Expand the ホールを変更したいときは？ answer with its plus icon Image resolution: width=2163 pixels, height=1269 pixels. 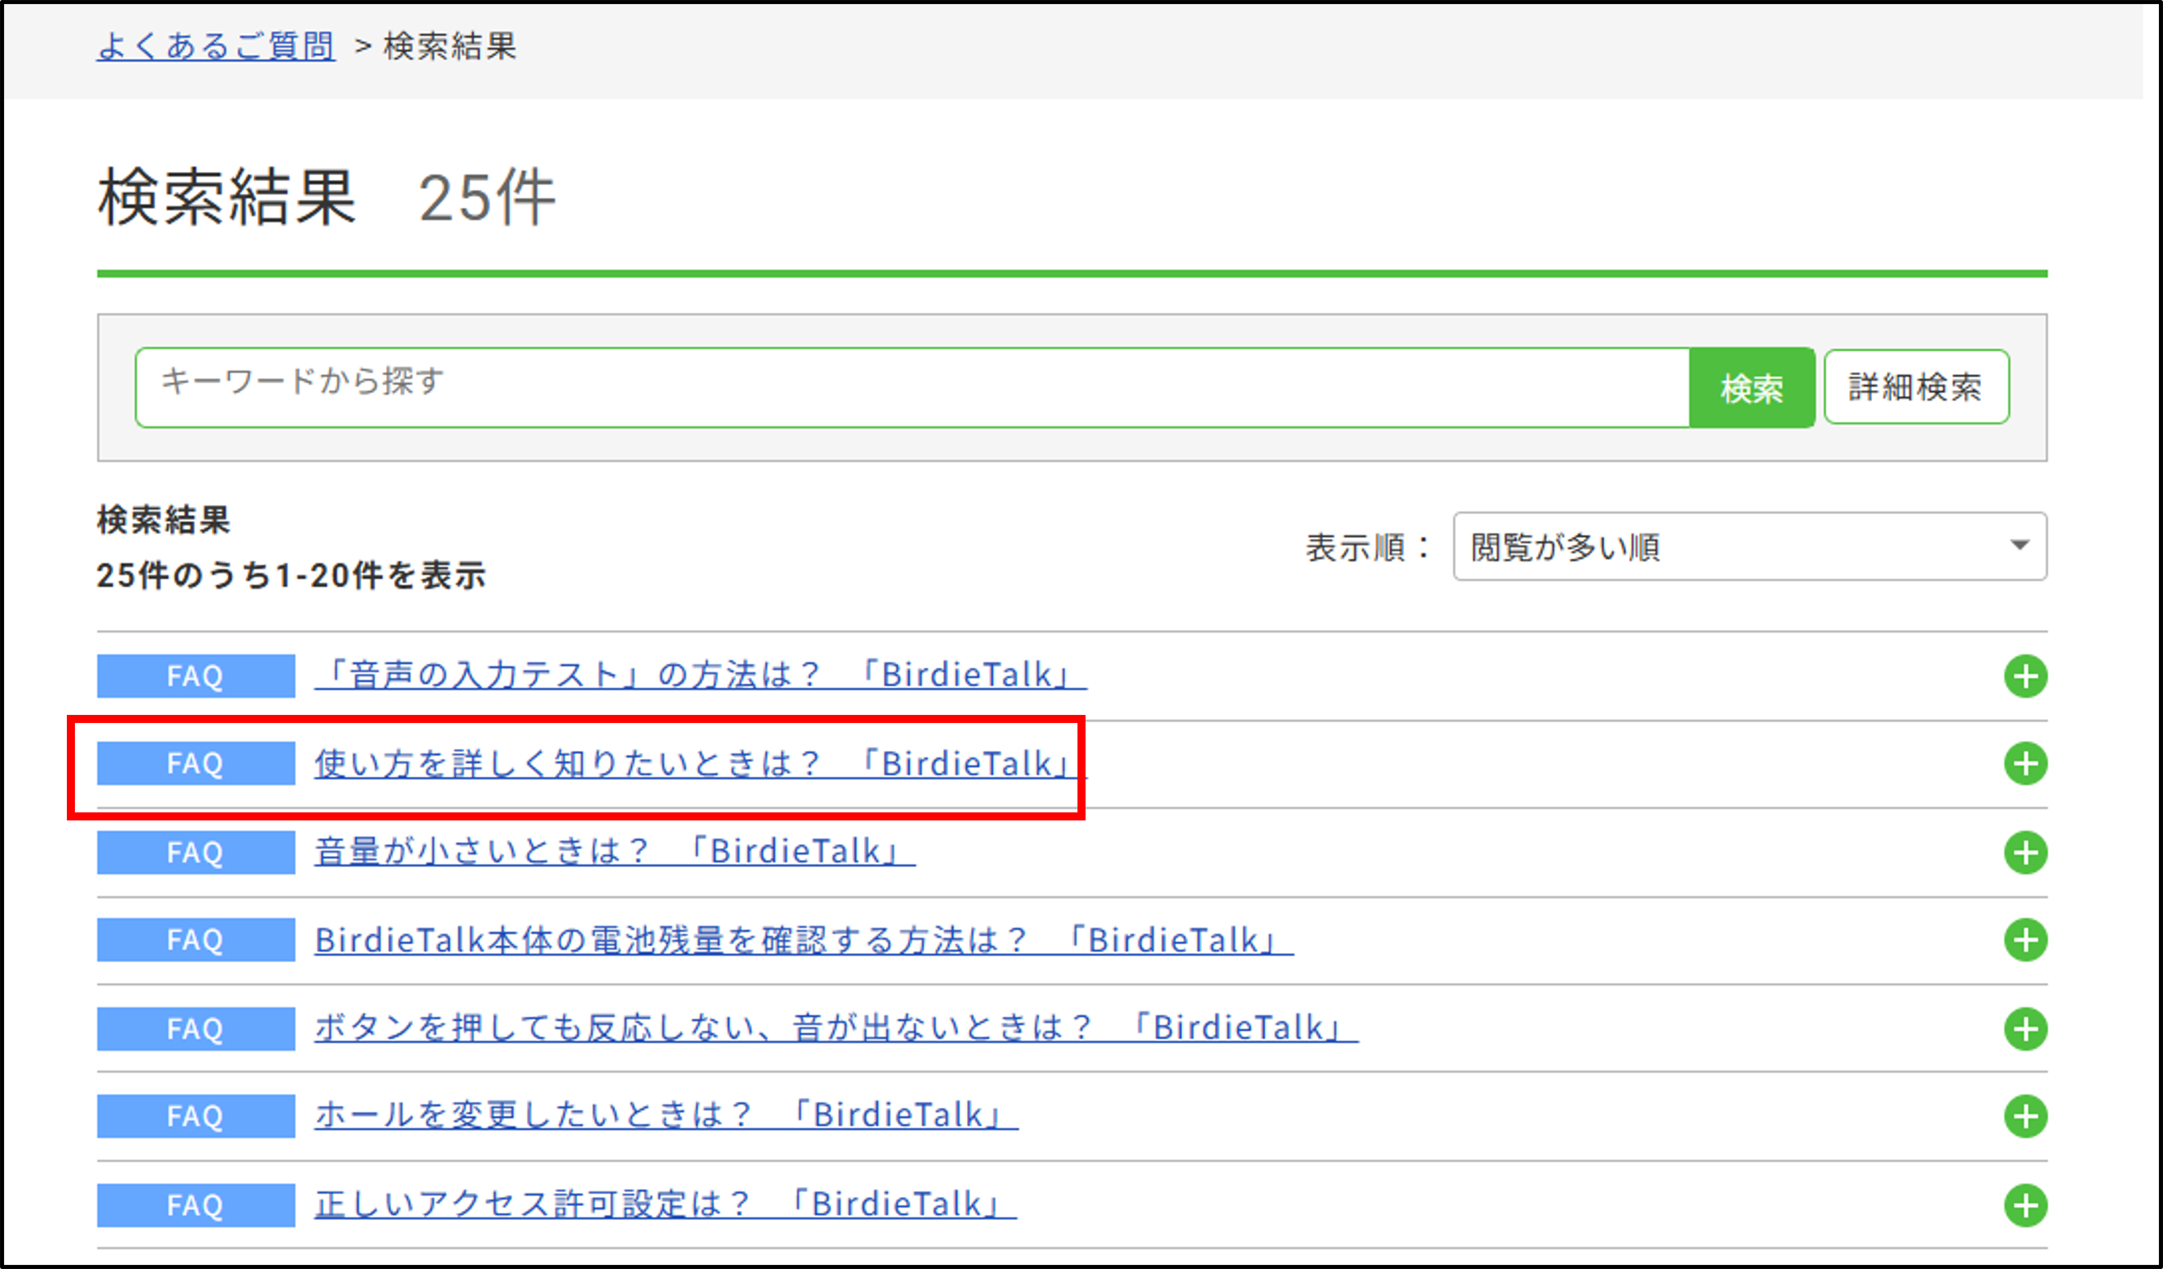pos(2026,1116)
